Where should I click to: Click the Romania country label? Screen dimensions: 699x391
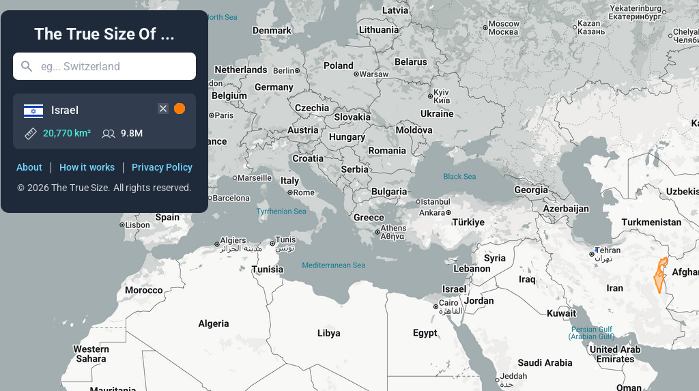click(x=387, y=151)
